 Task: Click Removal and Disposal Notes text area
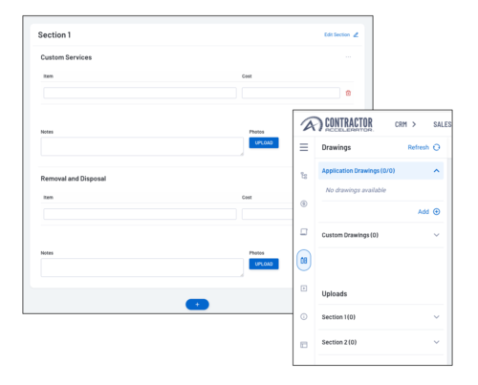click(142, 267)
